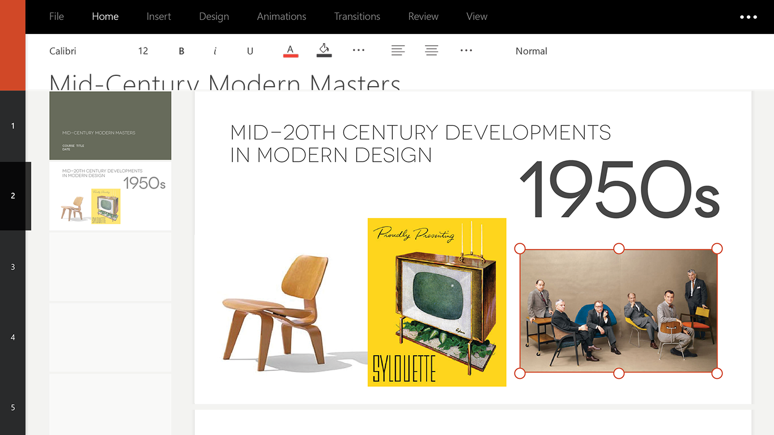
Task: Select the blank slide 4 thumbnail
Action: 110,338
